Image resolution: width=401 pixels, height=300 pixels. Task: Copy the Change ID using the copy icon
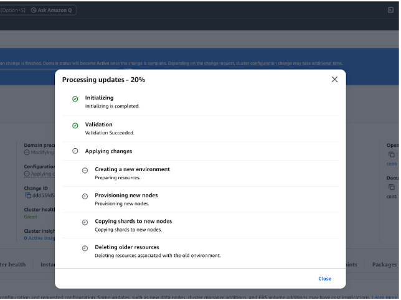point(27,195)
